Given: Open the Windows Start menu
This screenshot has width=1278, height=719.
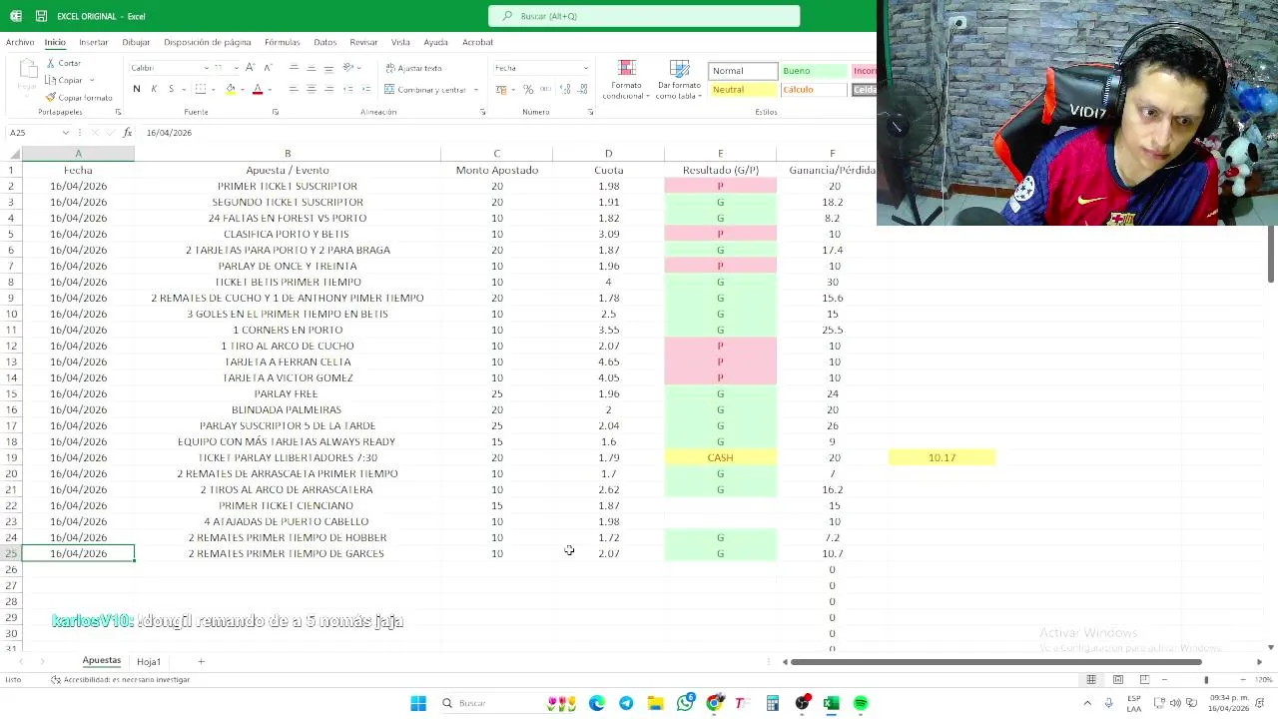Looking at the screenshot, I should 418,703.
